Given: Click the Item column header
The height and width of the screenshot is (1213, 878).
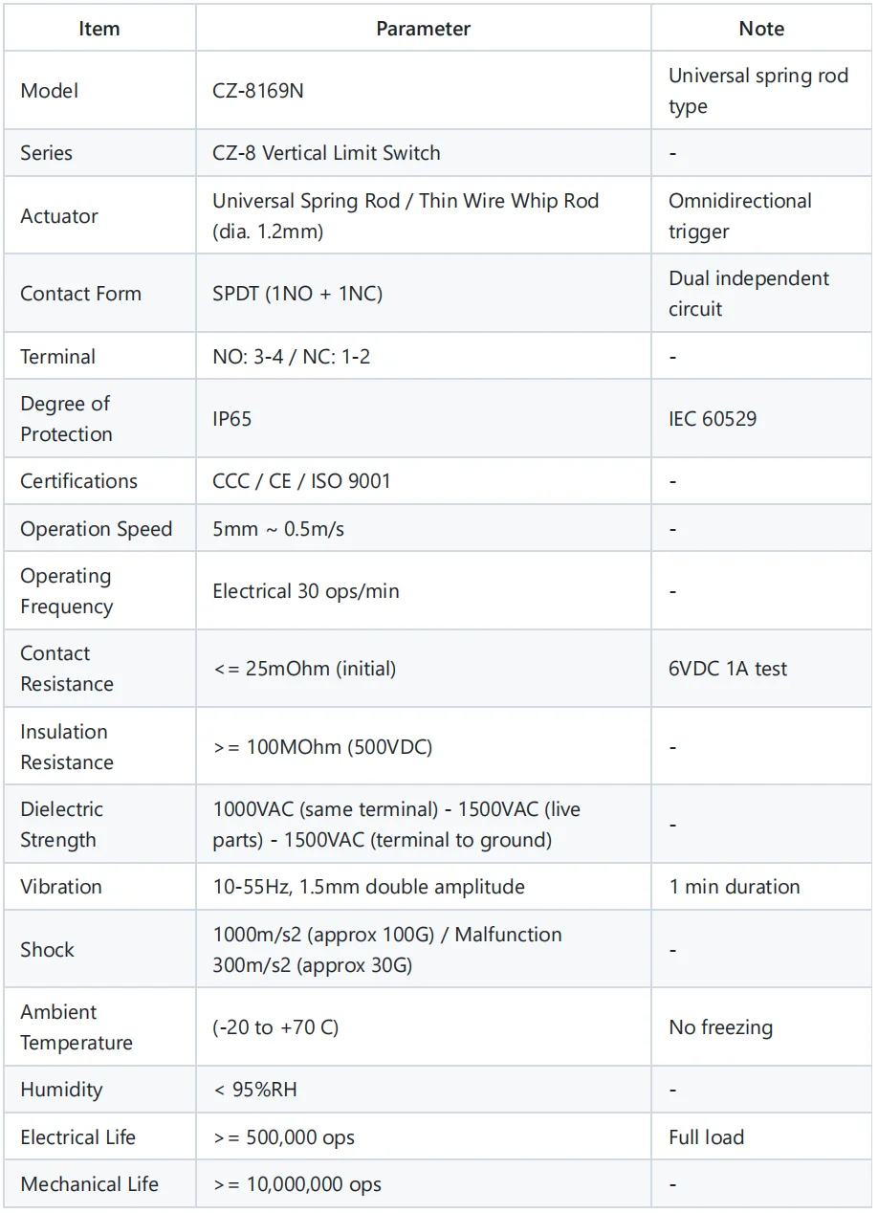Looking at the screenshot, I should 99,29.
